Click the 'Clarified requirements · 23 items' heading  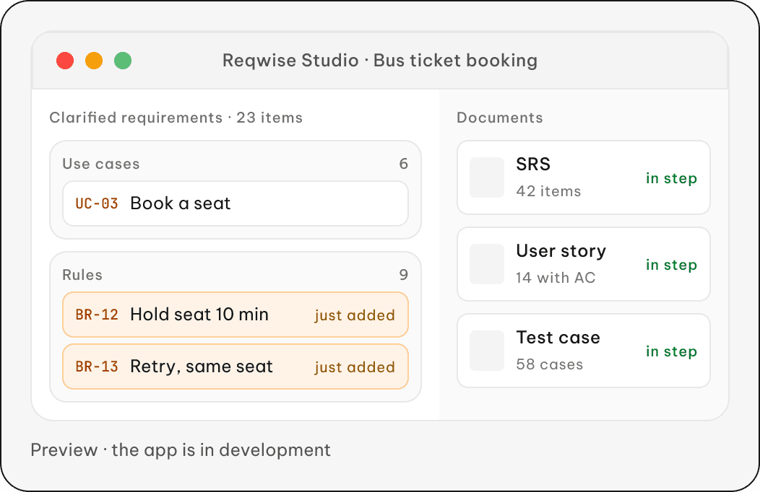(176, 118)
